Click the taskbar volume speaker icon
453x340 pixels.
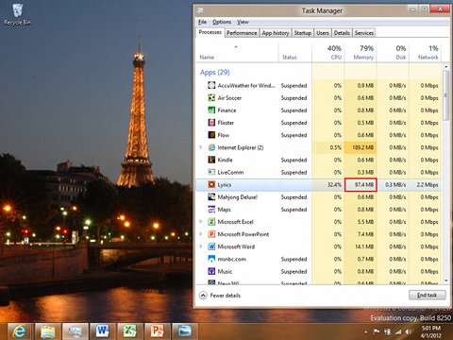409,331
